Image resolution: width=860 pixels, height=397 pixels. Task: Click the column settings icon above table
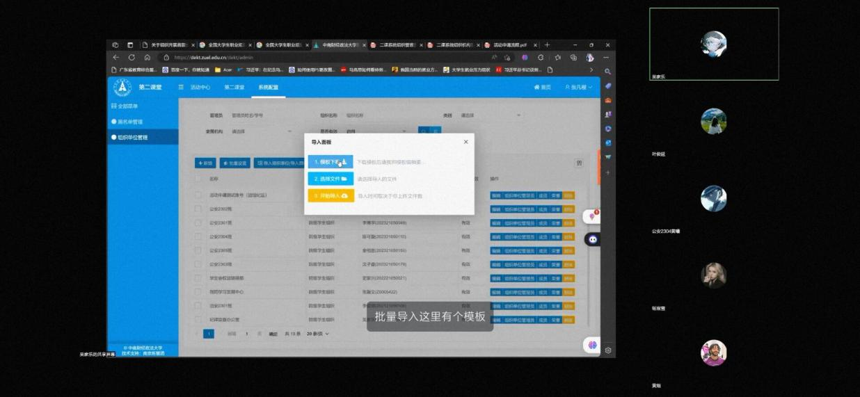tap(578, 163)
